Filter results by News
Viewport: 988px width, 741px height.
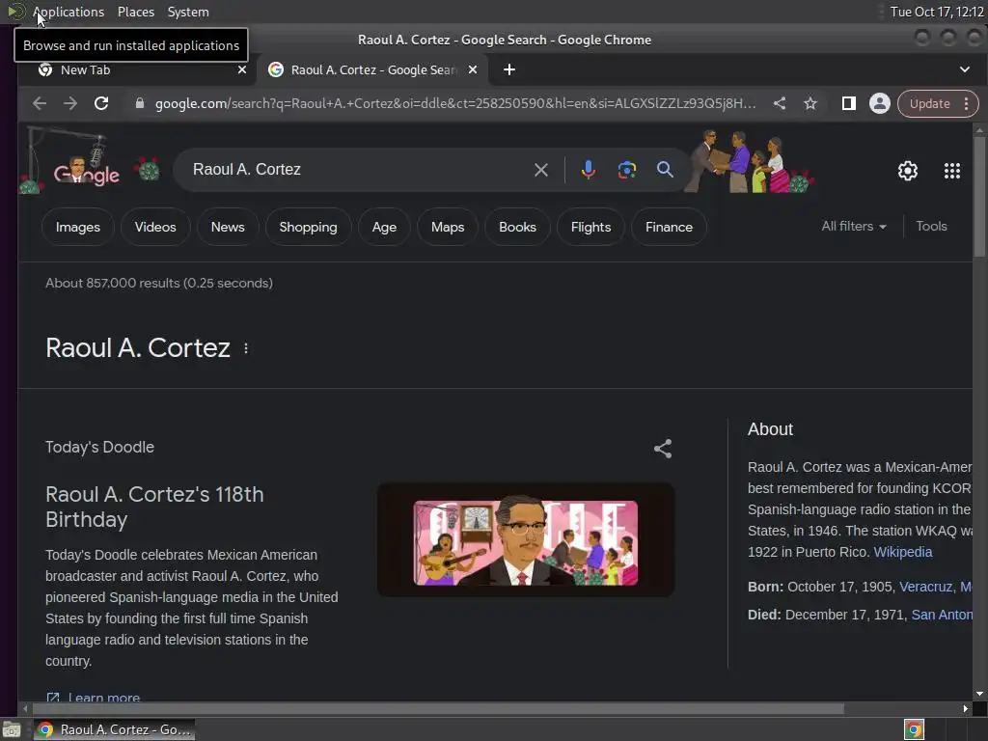point(228,227)
